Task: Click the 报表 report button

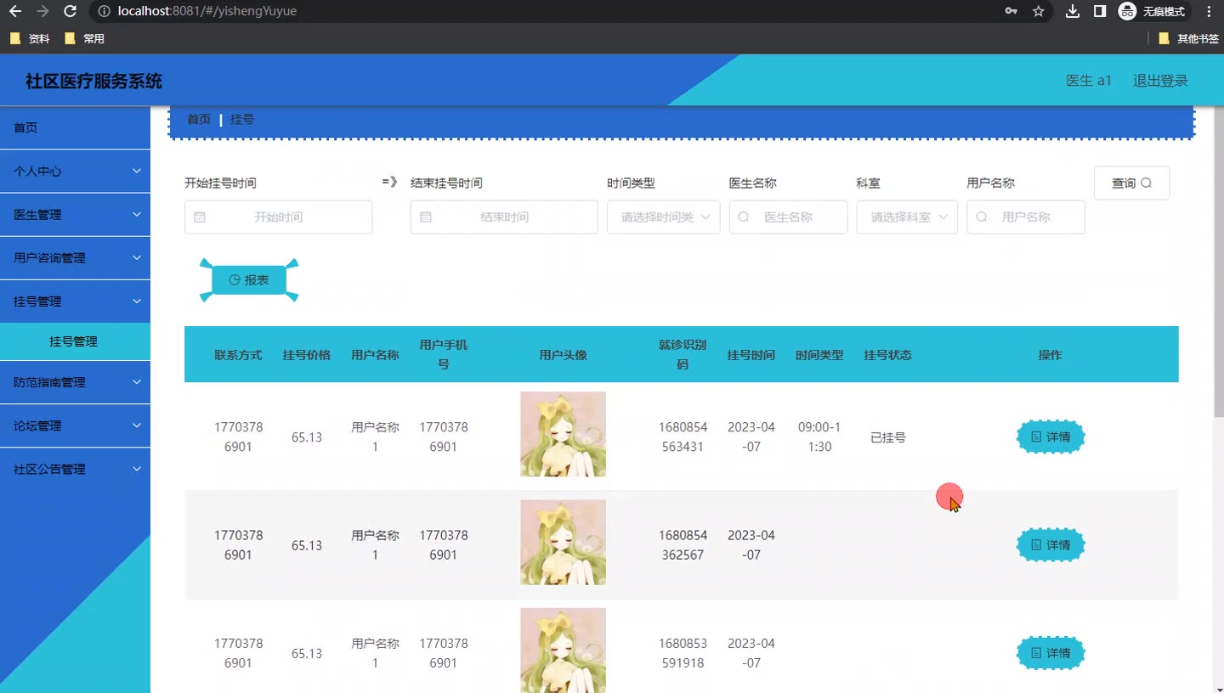Action: pyautogui.click(x=249, y=280)
